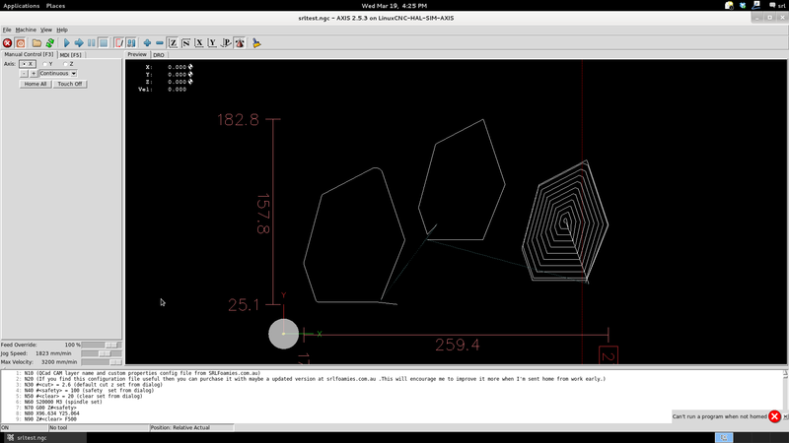789x443 pixels.
Task: Jog selected axis in plus direction
Action: coord(34,73)
